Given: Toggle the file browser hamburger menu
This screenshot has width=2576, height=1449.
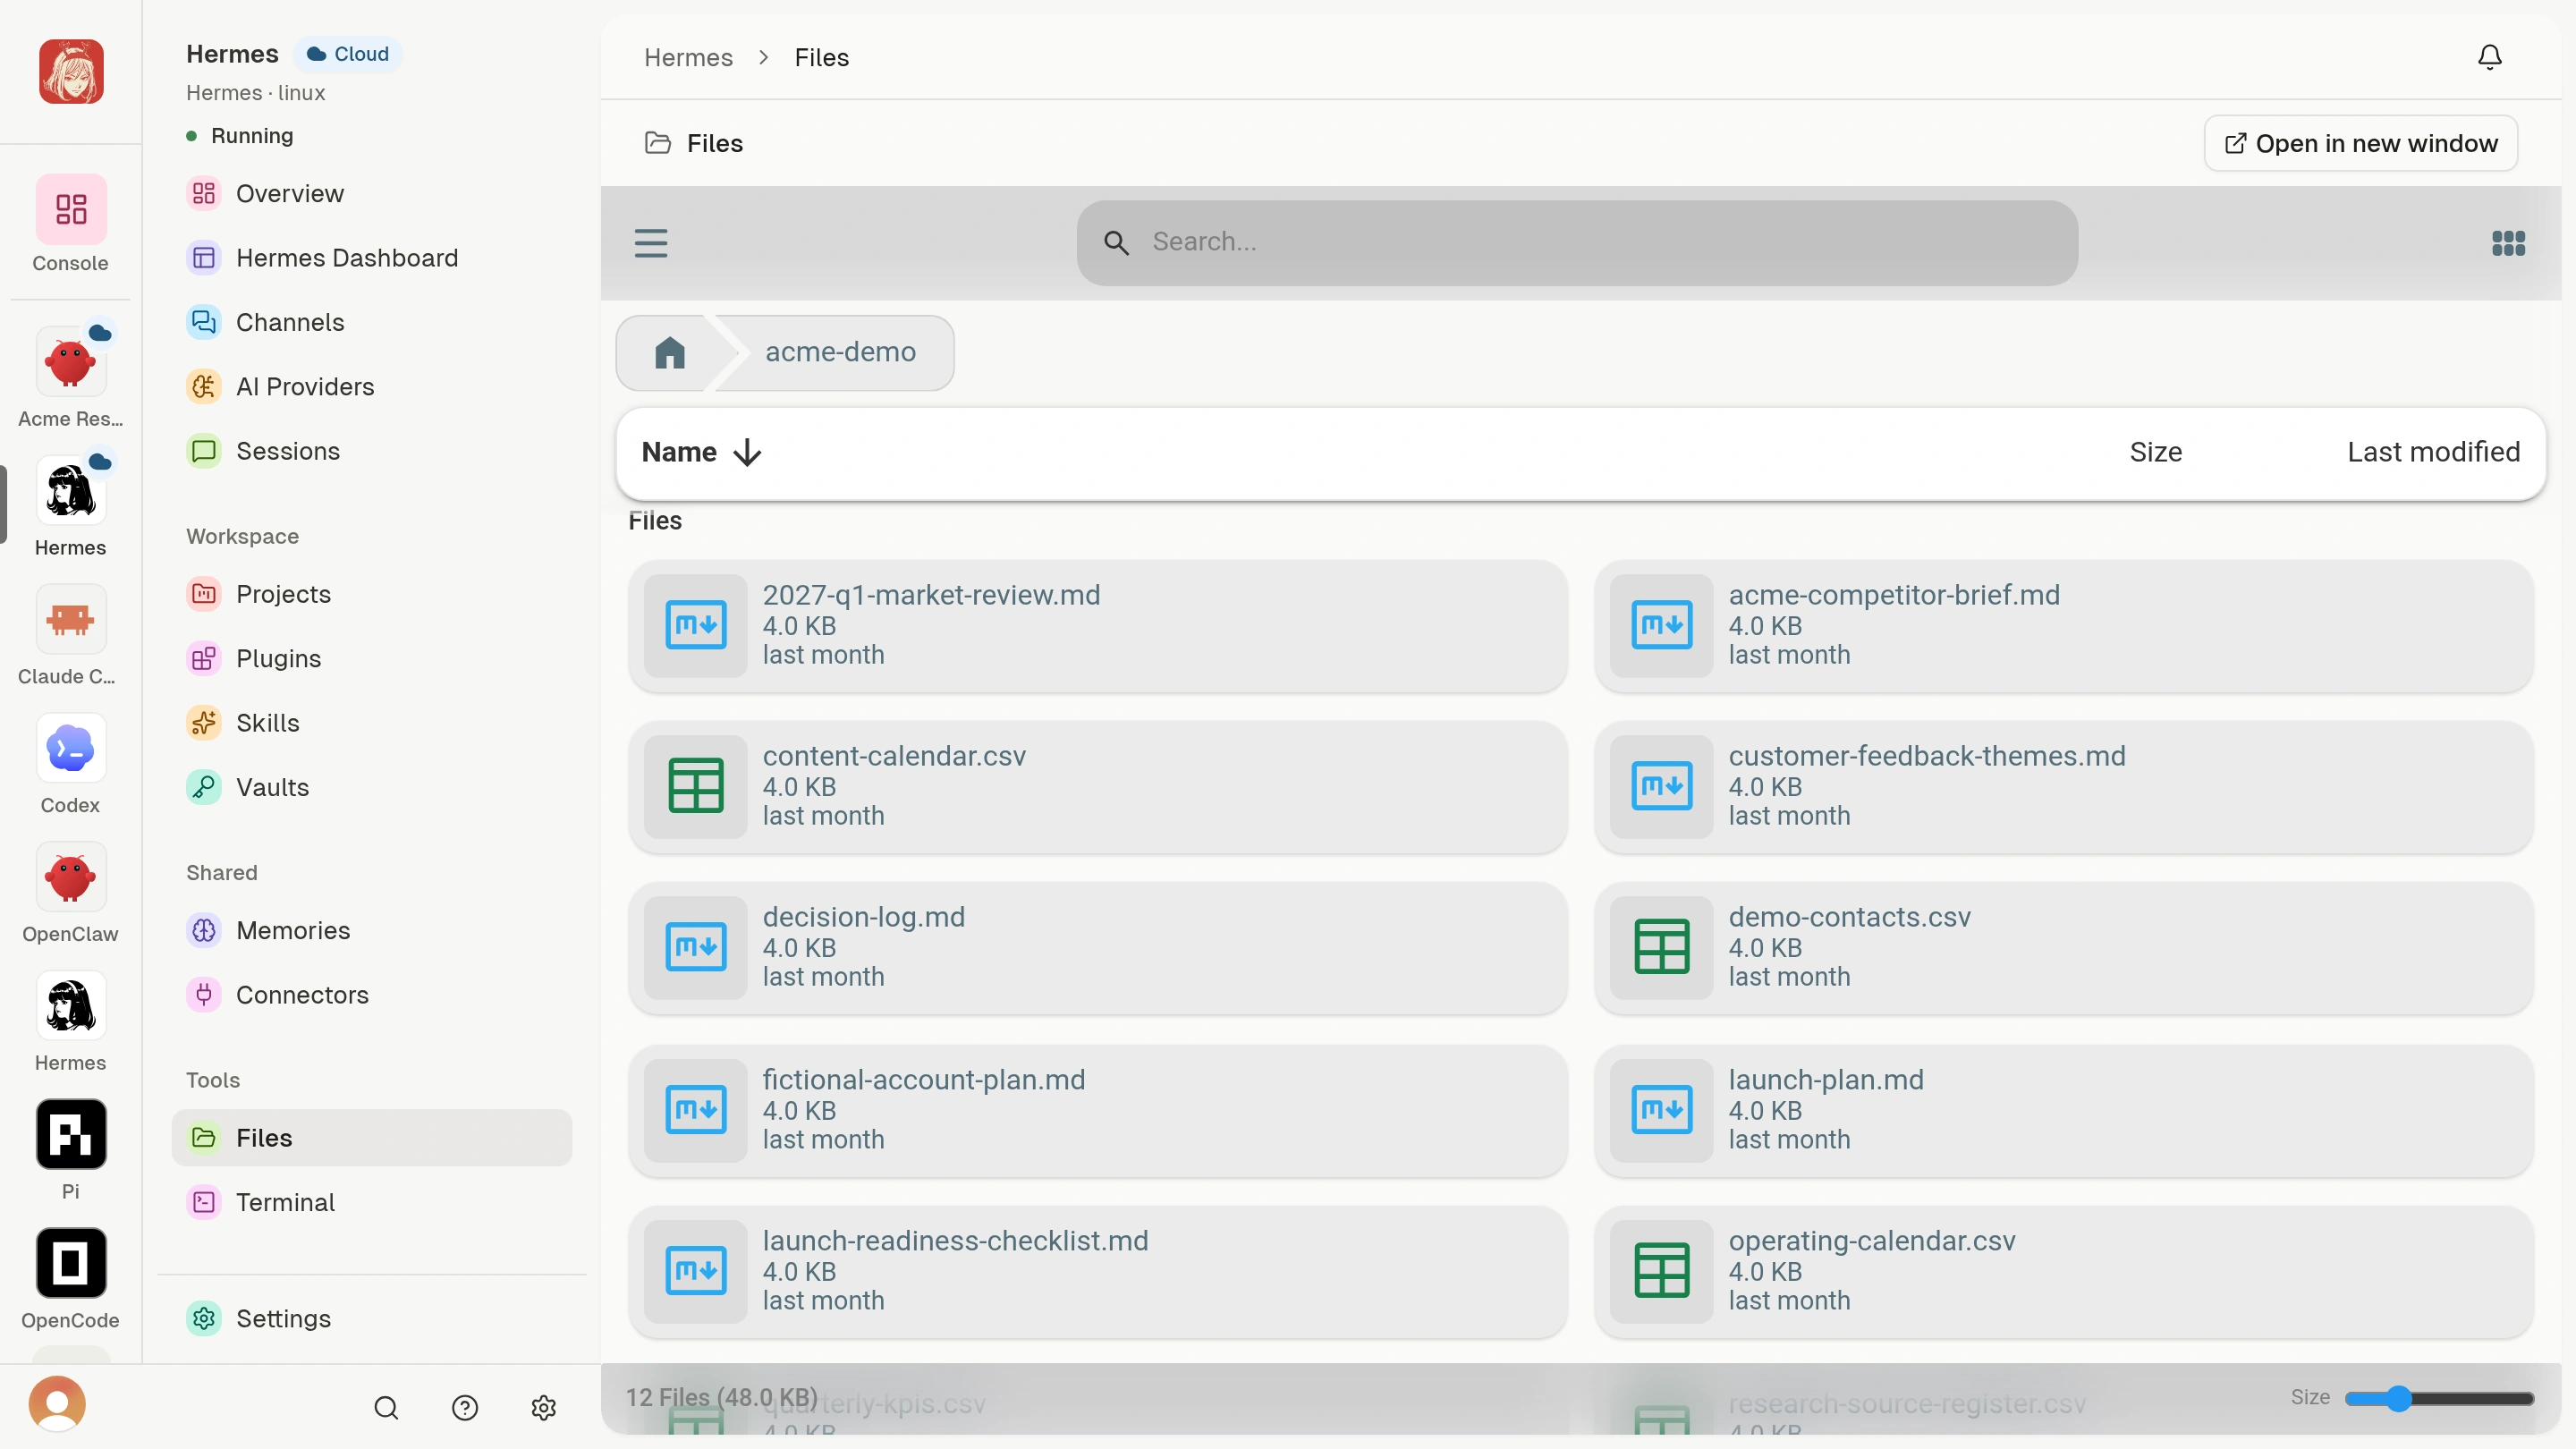Looking at the screenshot, I should (651, 243).
